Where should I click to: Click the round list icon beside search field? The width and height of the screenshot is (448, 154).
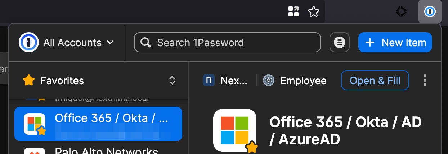(339, 43)
